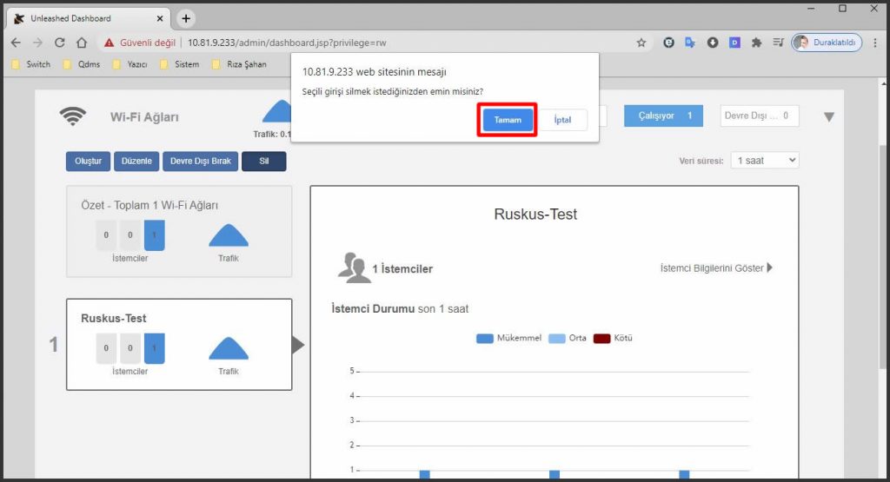This screenshot has height=482, width=890.
Task: Click the round extension icon after the star
Action: [x=668, y=43]
